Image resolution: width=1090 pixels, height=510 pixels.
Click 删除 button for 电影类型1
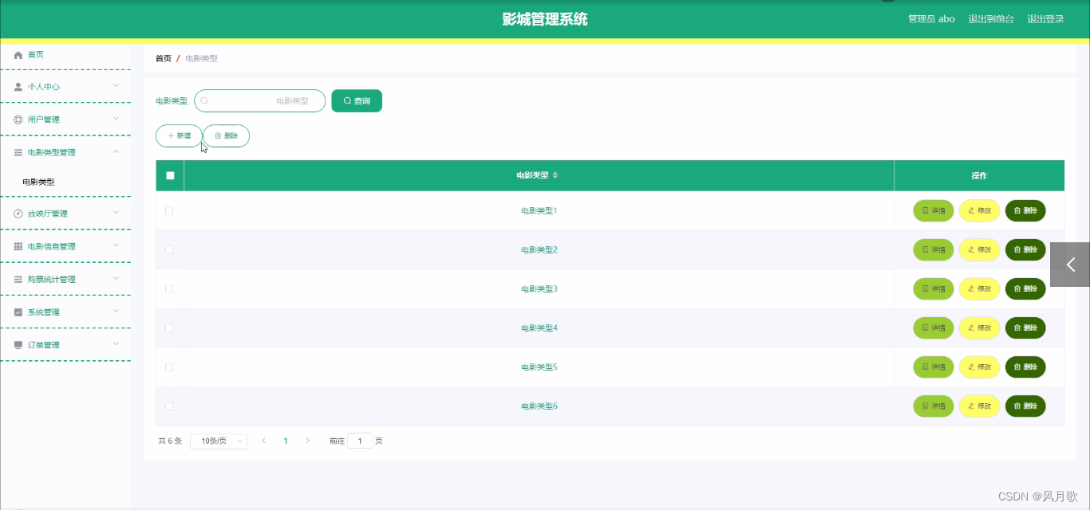tap(1025, 210)
